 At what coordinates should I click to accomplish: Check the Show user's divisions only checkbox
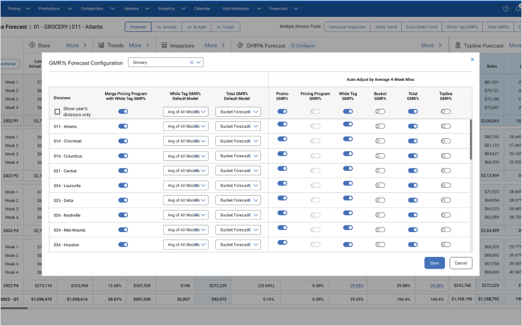coord(57,111)
